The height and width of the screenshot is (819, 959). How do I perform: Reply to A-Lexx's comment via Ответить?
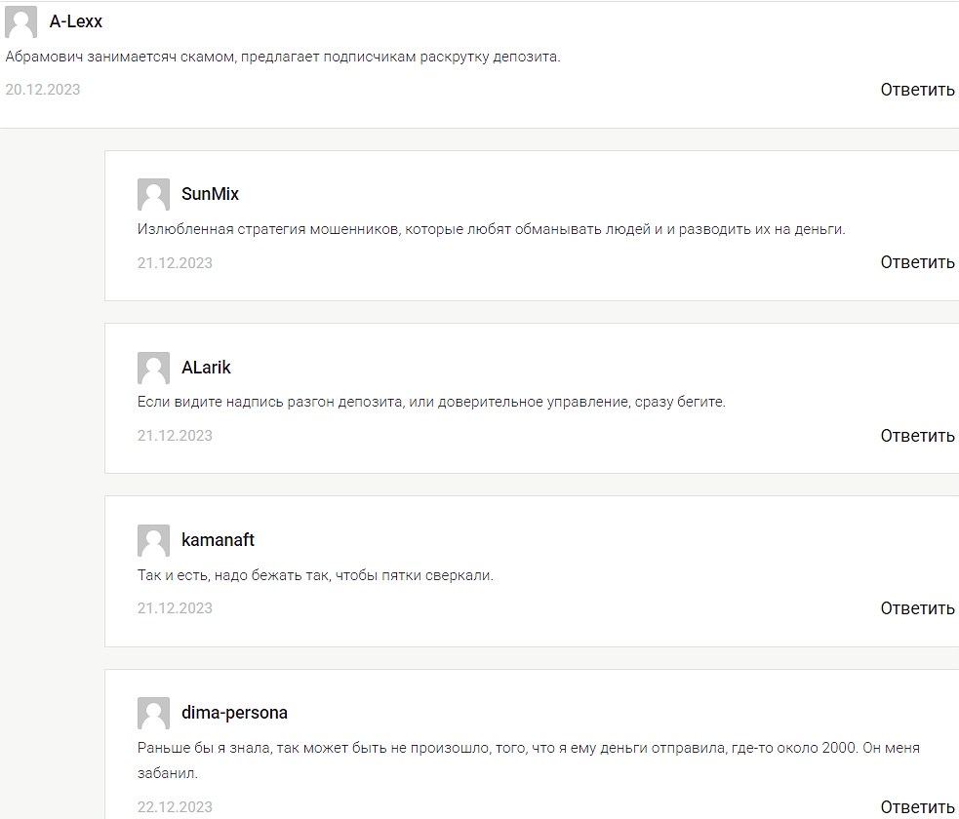click(x=917, y=90)
